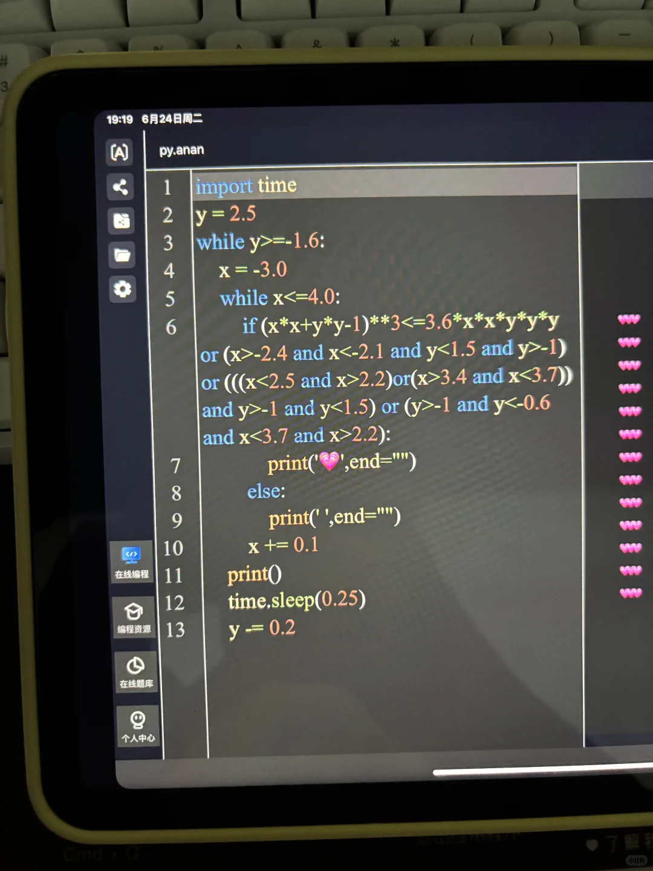
Task: Click the 19:19 status bar time
Action: coord(119,120)
